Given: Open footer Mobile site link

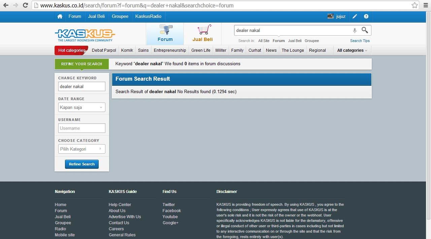Looking at the screenshot, I should point(65,235).
